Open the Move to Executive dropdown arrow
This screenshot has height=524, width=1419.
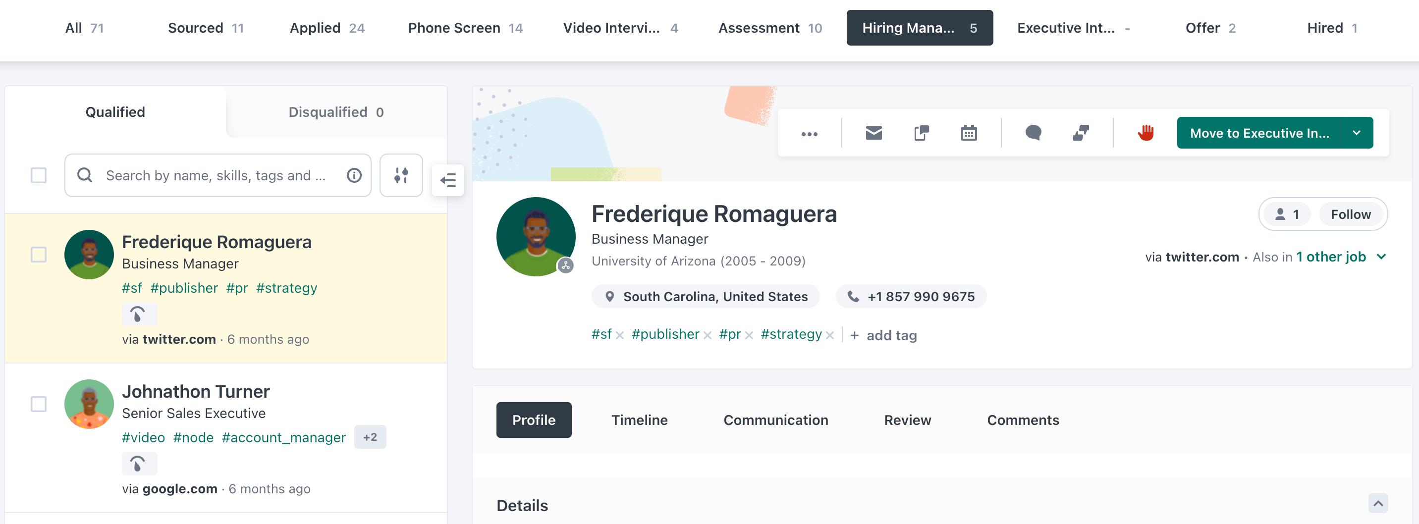(x=1356, y=133)
